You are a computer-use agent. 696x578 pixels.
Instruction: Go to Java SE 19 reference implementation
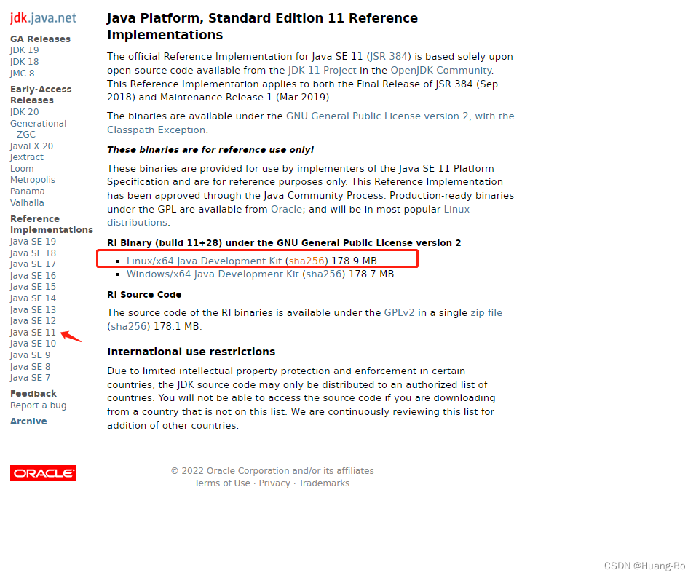(x=33, y=242)
